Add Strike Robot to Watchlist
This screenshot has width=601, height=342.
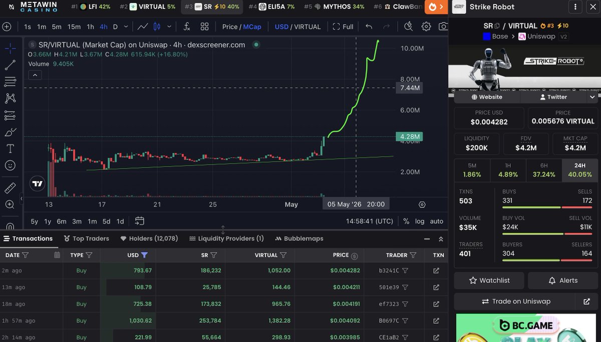point(489,280)
